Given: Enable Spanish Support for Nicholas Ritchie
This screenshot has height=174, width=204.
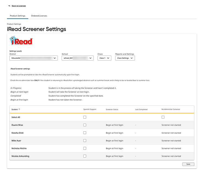Looking at the screenshot, I should click(85, 148).
